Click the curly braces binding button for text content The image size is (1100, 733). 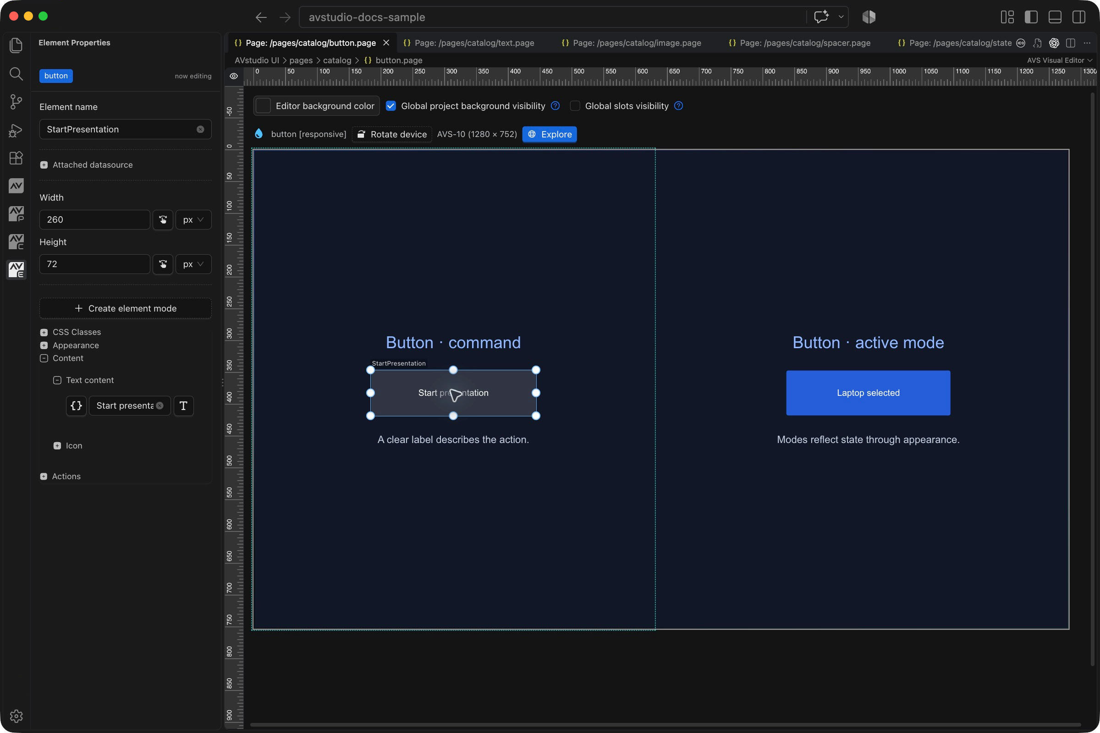[76, 406]
